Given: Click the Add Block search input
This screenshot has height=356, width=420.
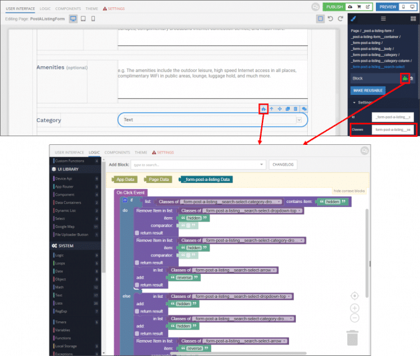Looking at the screenshot, I should point(195,164).
